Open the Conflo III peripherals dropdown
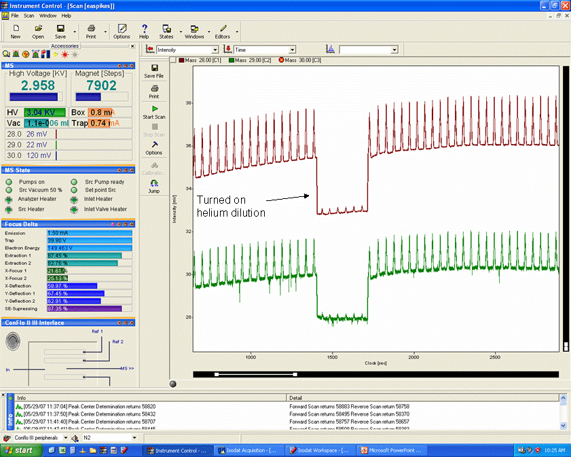Screen dimensions: 571x457 [66, 438]
